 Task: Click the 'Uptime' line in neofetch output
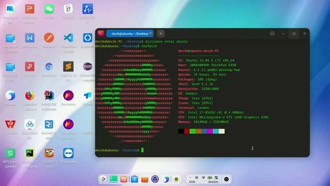click(202, 74)
